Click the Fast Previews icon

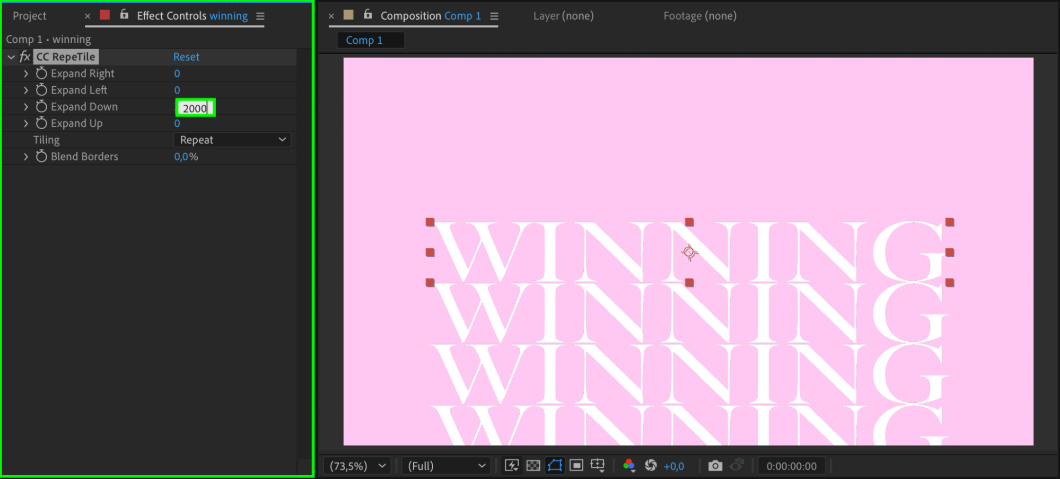click(x=512, y=466)
